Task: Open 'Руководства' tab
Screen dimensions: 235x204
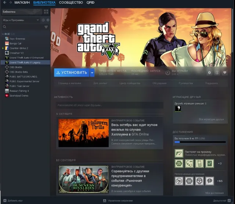Action: [186, 83]
